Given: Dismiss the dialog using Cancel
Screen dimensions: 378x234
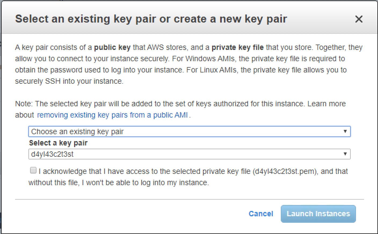Looking at the screenshot, I should [261, 214].
